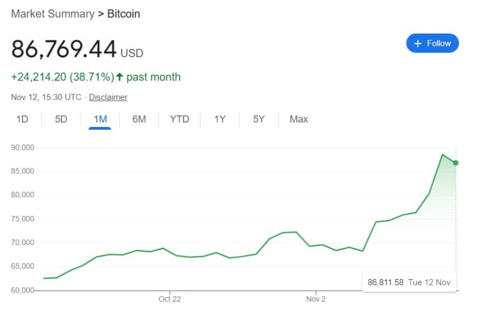The image size is (481, 311).
Task: Click the Bitcoin breadcrumb title
Action: click(x=124, y=14)
